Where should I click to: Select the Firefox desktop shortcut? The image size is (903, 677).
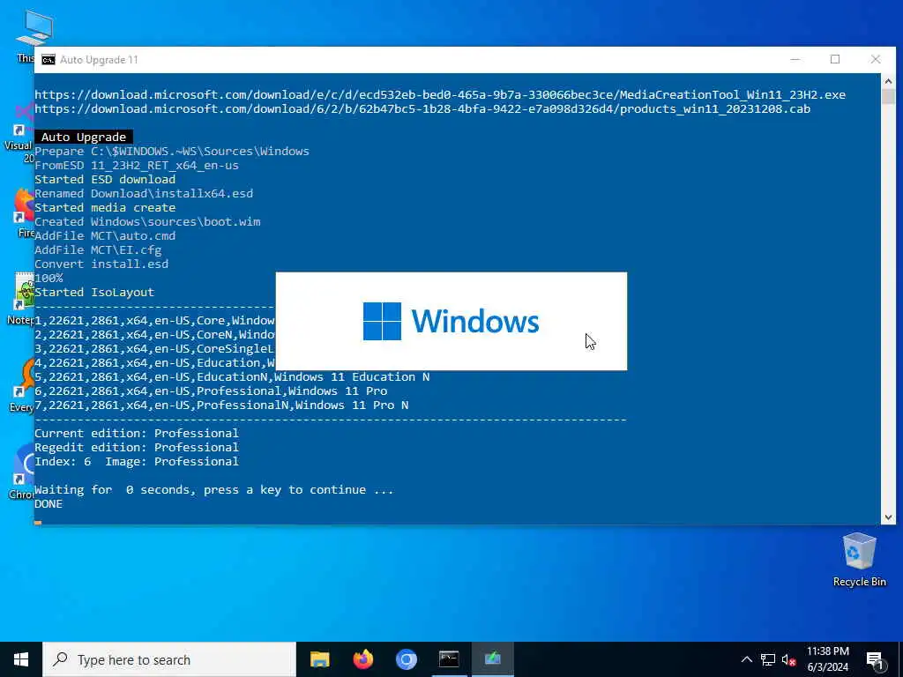tap(24, 213)
